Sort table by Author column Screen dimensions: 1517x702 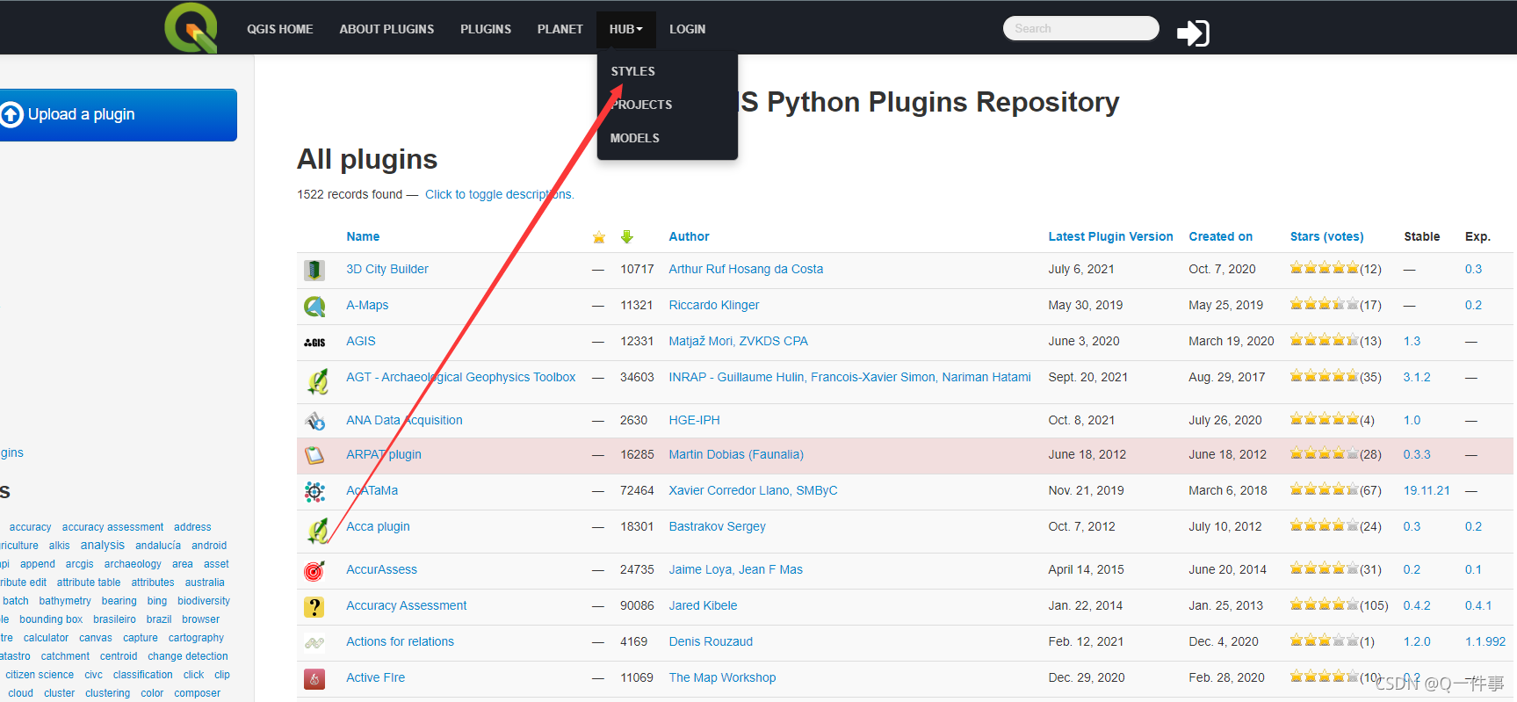tap(689, 236)
